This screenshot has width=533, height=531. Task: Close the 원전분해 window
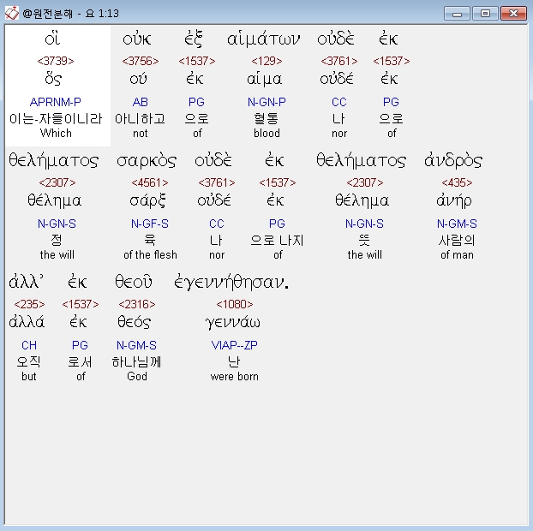(513, 14)
